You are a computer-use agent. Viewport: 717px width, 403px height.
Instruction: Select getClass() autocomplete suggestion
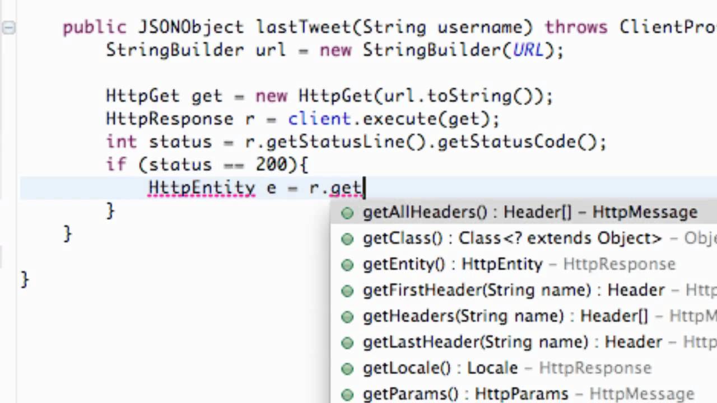(524, 238)
